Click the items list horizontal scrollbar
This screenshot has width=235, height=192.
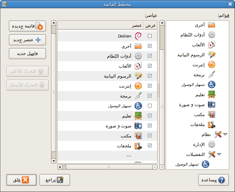108,167
